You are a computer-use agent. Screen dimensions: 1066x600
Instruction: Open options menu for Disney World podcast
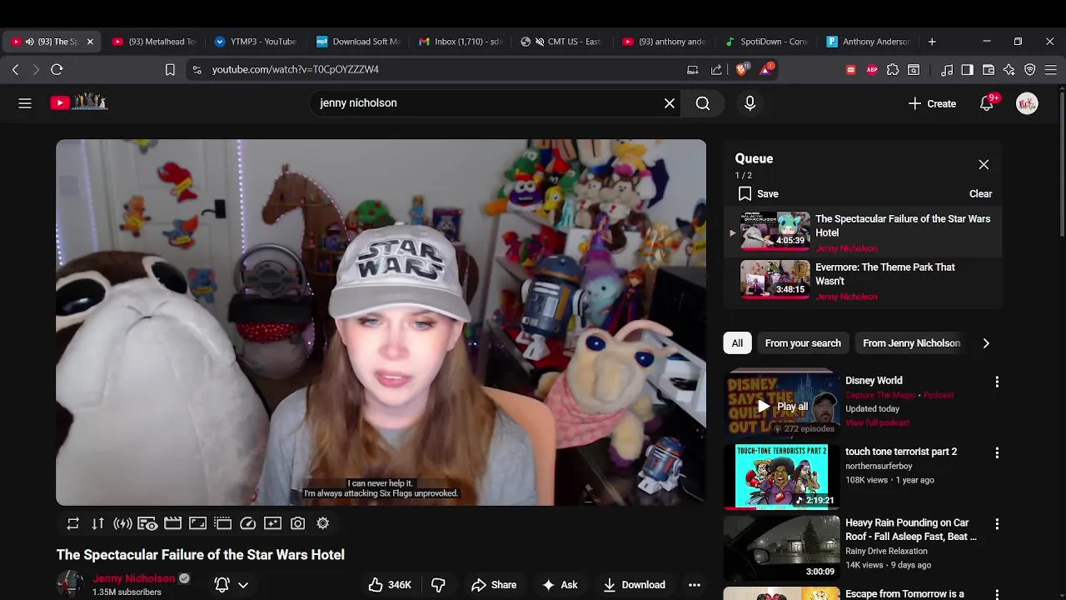pos(997,382)
